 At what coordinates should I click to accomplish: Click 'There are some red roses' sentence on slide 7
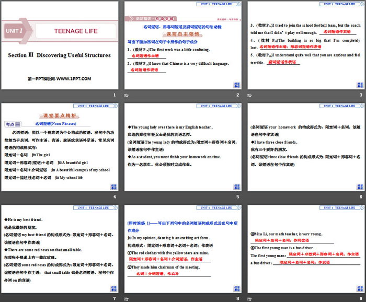point(43,250)
